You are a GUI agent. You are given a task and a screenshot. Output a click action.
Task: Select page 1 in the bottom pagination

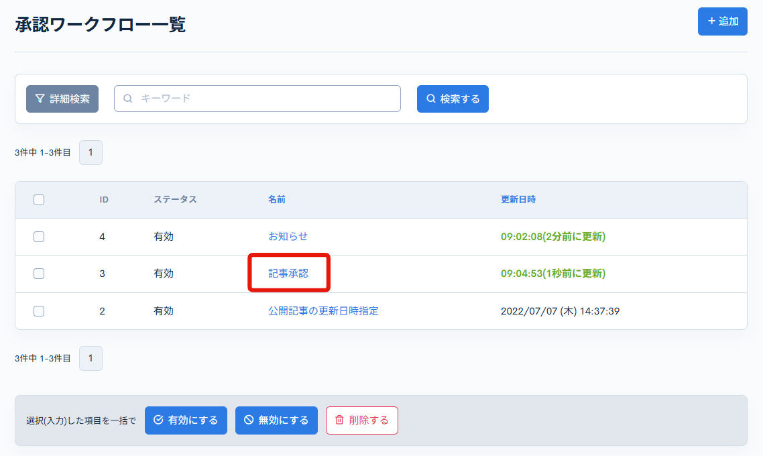(91, 358)
